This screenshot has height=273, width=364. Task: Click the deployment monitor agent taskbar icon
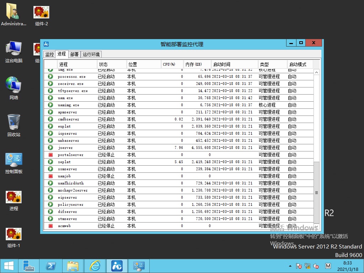117,266
